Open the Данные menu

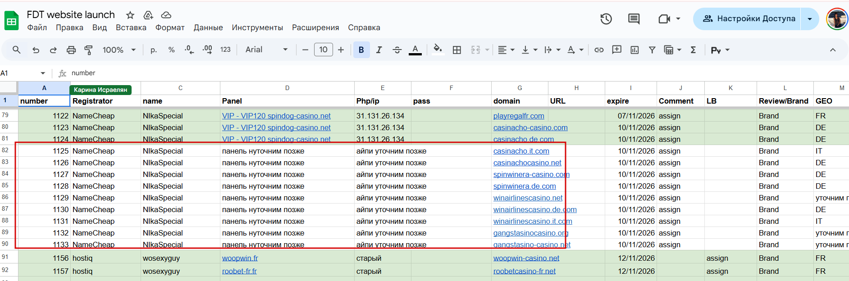pyautogui.click(x=208, y=27)
